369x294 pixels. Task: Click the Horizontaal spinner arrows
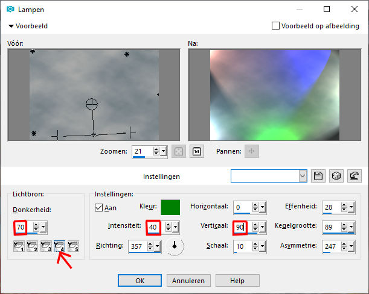coord(255,207)
